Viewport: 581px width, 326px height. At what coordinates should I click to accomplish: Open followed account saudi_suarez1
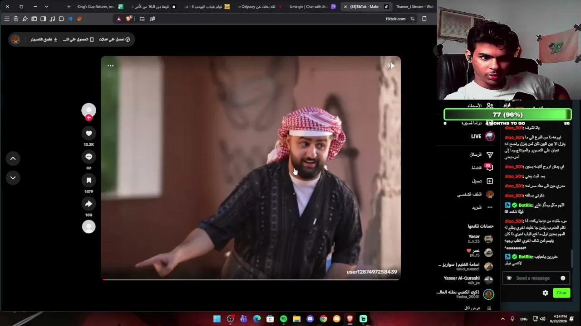tap(466, 267)
